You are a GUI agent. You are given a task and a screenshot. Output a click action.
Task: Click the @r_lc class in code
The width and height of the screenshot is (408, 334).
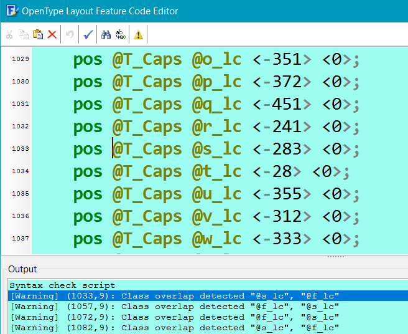coord(216,127)
